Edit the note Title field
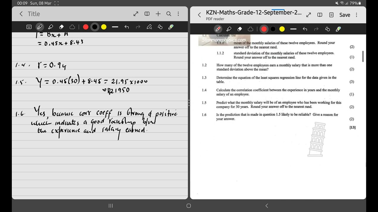This screenshot has width=378, height=212. point(34,14)
